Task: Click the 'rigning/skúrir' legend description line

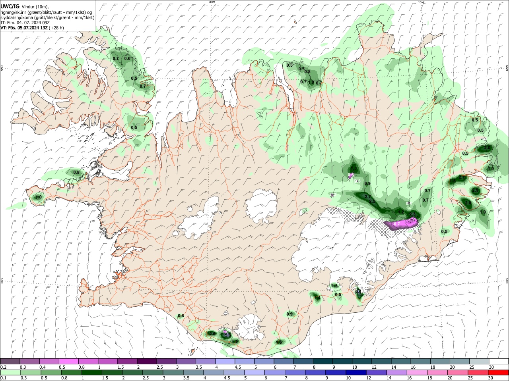Action: coord(46,12)
